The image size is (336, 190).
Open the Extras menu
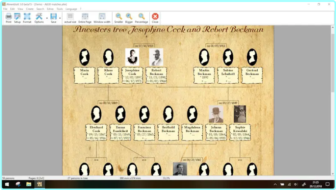tap(50, 9)
